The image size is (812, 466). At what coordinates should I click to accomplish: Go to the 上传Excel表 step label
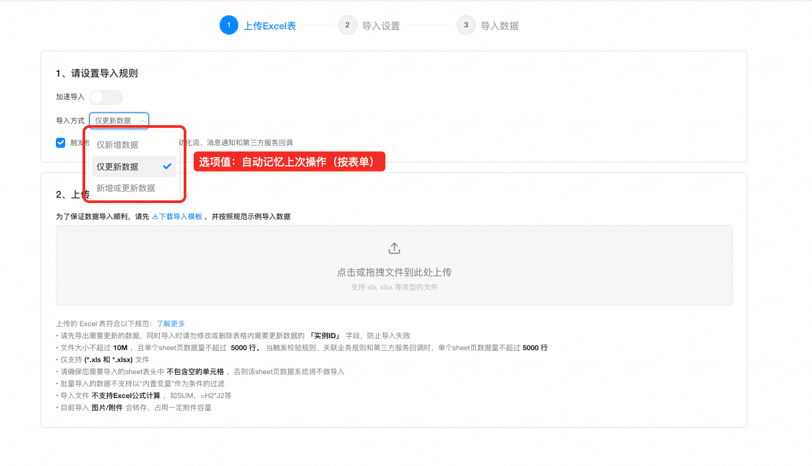pos(270,26)
